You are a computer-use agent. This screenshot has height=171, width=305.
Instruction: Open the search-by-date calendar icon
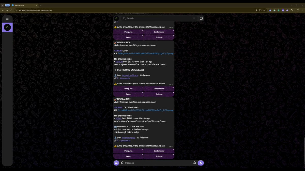tap(201, 18)
